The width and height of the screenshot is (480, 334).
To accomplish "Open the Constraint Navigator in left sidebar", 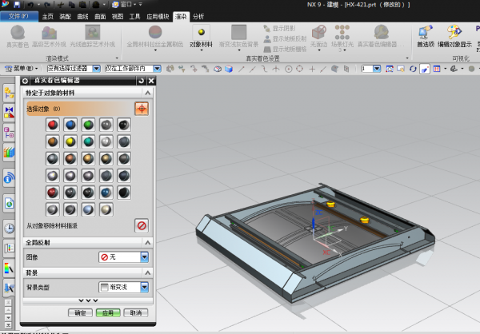I will (x=9, y=112).
